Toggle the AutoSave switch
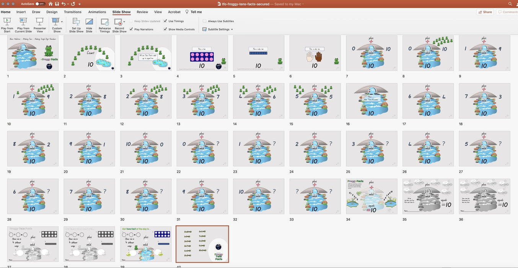The image size is (518, 268). coord(40,4)
